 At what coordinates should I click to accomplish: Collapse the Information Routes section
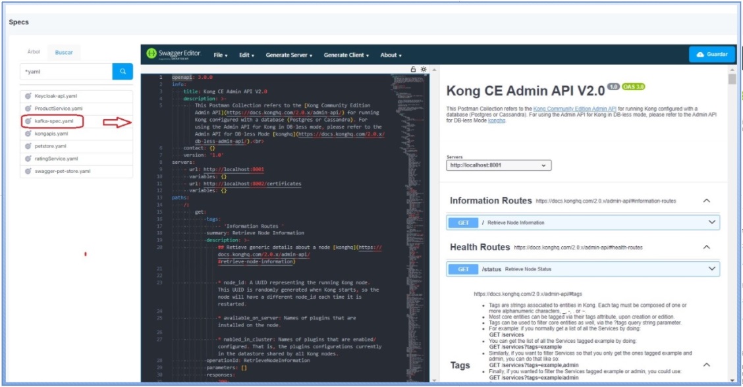(707, 201)
